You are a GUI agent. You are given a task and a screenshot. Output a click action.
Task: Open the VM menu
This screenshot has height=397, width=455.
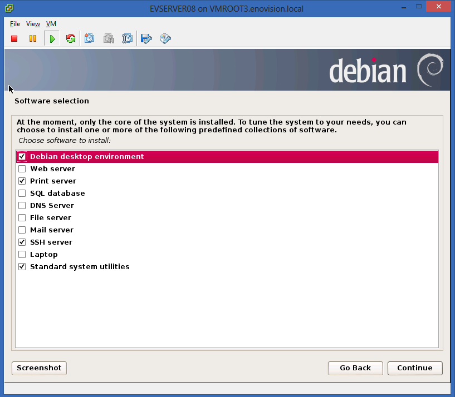(51, 24)
